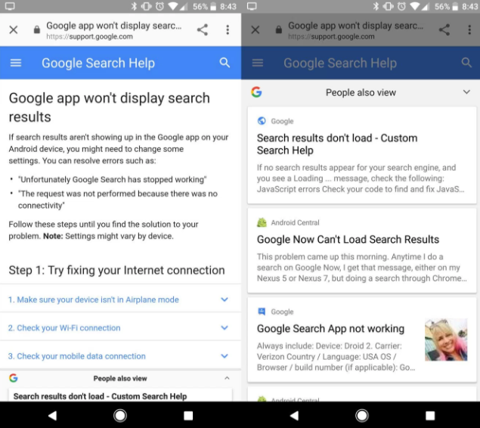Tap the recent apps square on left screen
The width and height of the screenshot is (480, 428).
pyautogui.click(x=188, y=415)
